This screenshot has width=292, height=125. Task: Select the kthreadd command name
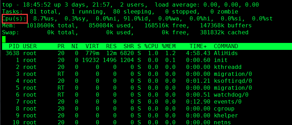[227, 67]
